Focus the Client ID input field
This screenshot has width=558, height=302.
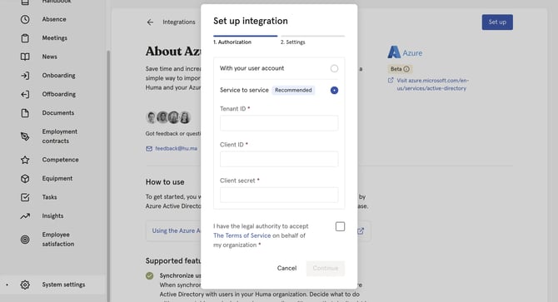279,159
